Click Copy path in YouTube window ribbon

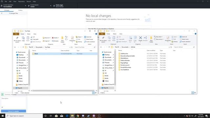[34, 39]
